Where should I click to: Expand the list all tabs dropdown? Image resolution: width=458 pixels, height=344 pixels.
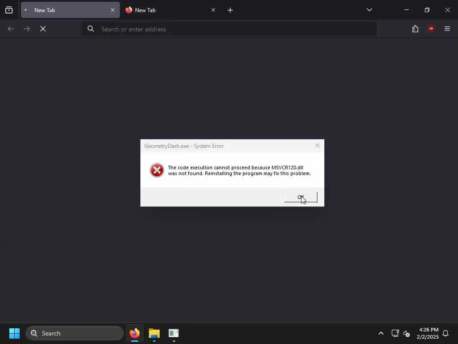[369, 10]
